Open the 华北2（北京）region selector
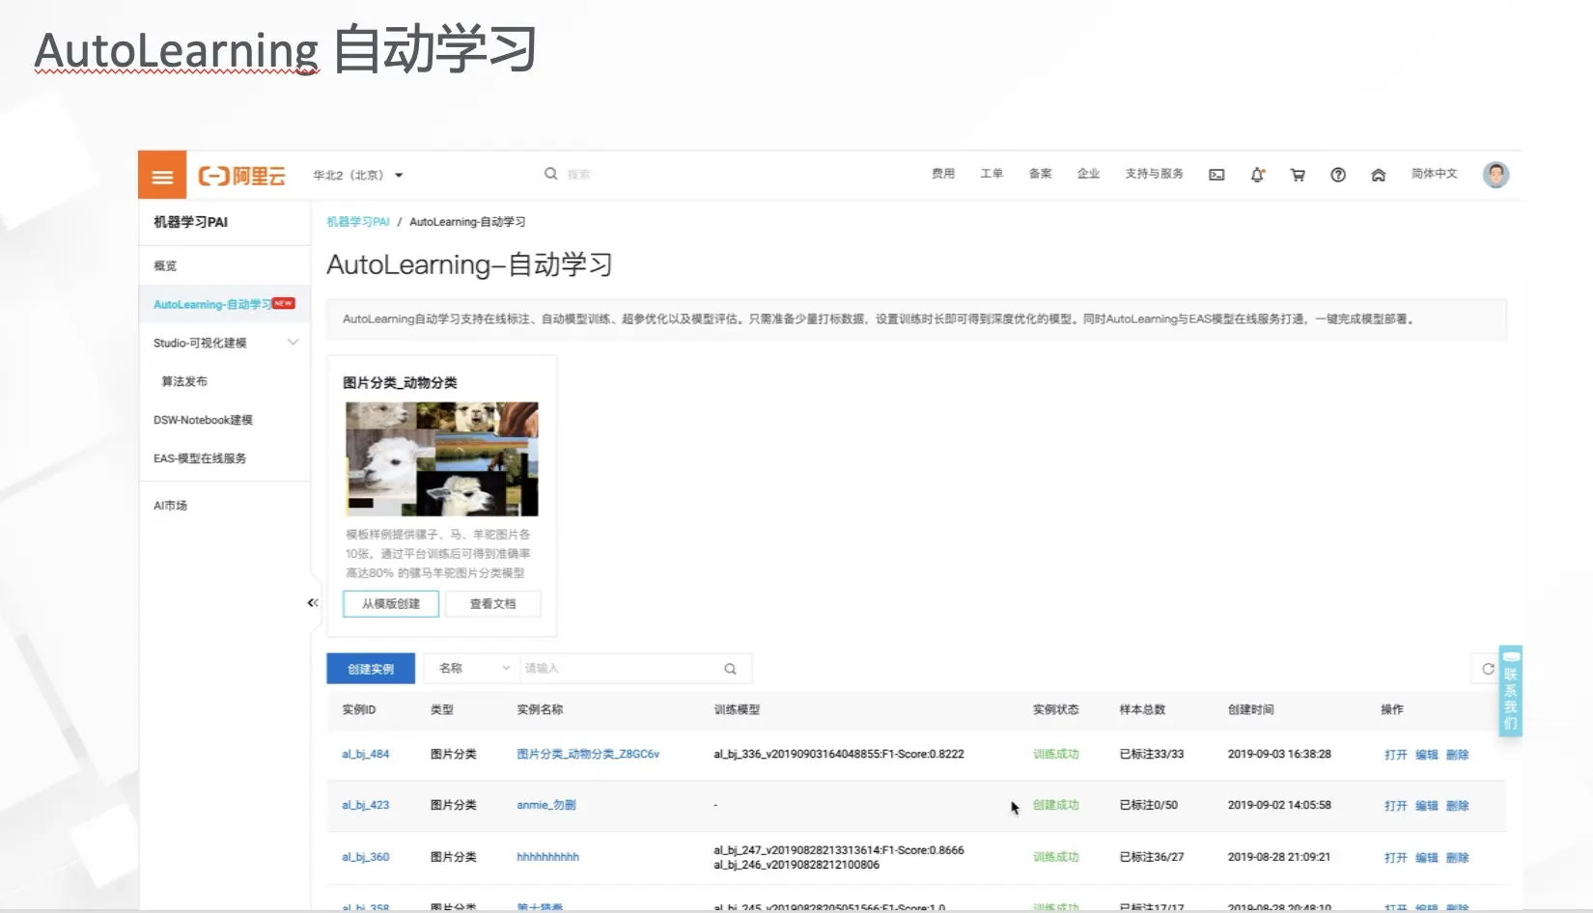This screenshot has height=913, width=1593. tap(357, 175)
